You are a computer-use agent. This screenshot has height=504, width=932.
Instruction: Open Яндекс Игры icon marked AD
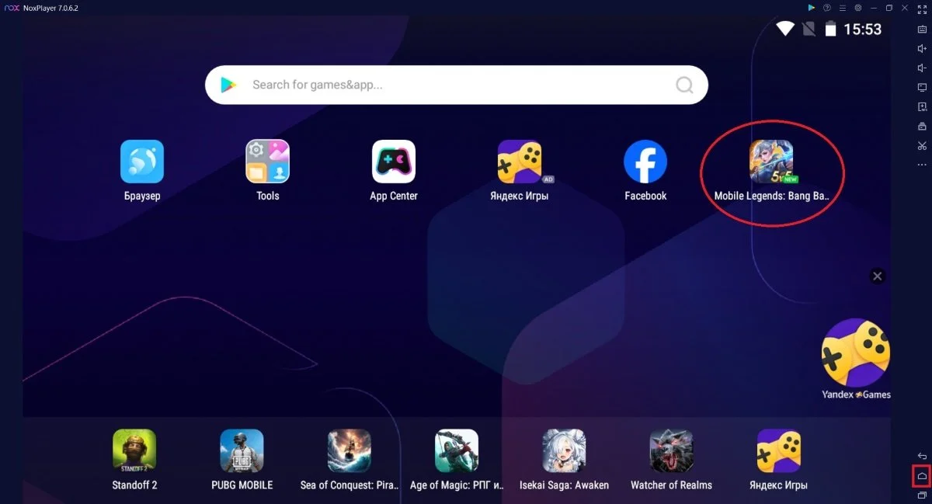(x=520, y=162)
